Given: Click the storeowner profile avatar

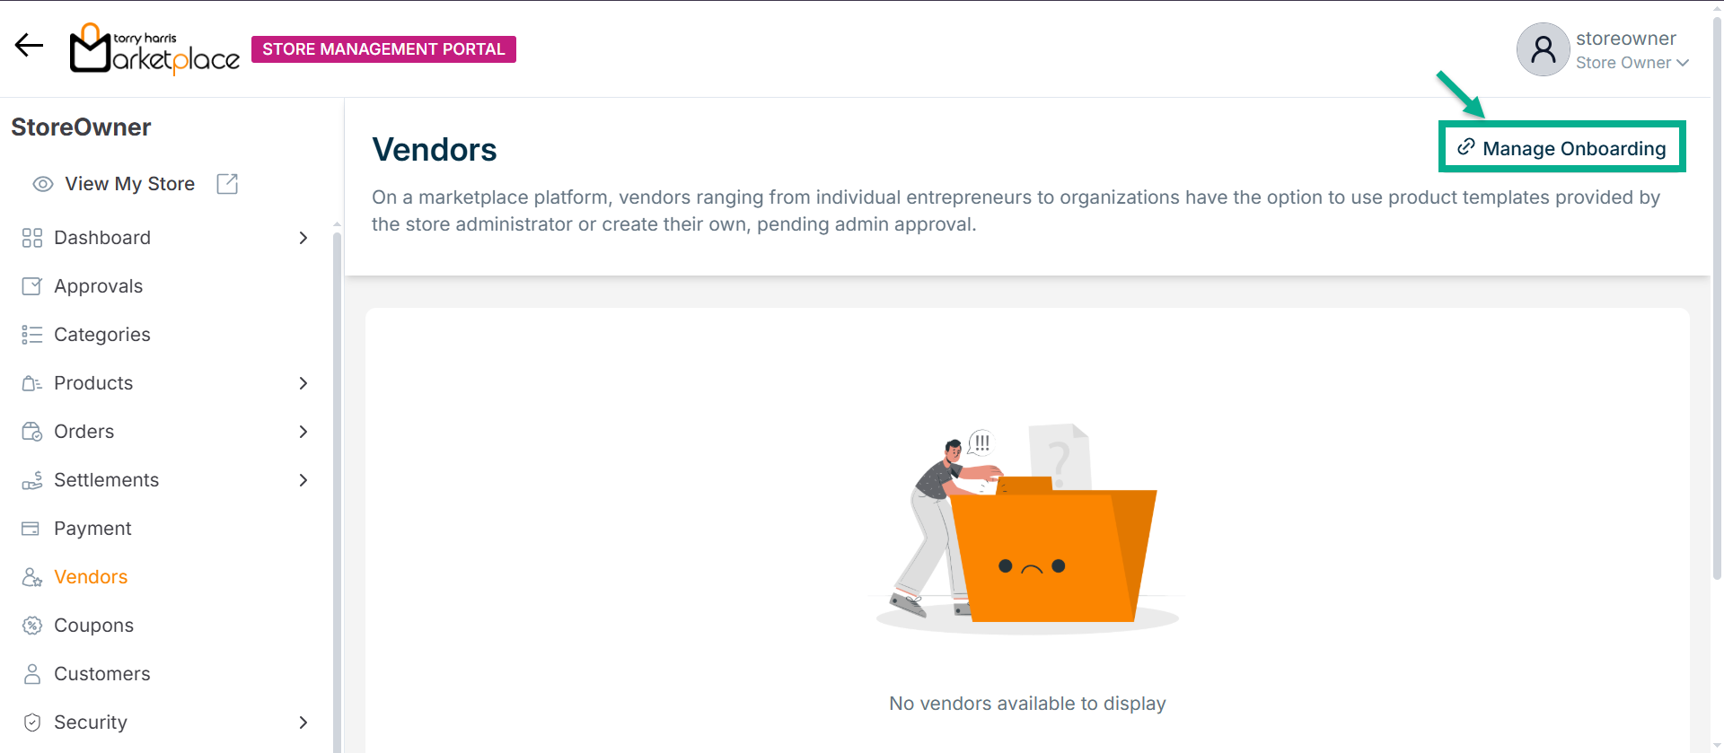Looking at the screenshot, I should (x=1543, y=49).
